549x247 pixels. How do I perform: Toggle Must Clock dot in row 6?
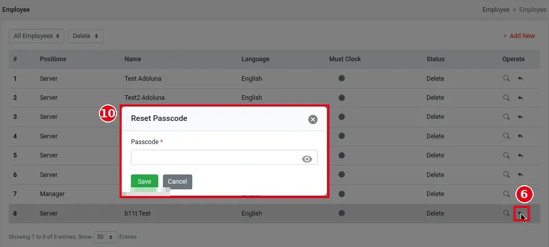coord(342,174)
